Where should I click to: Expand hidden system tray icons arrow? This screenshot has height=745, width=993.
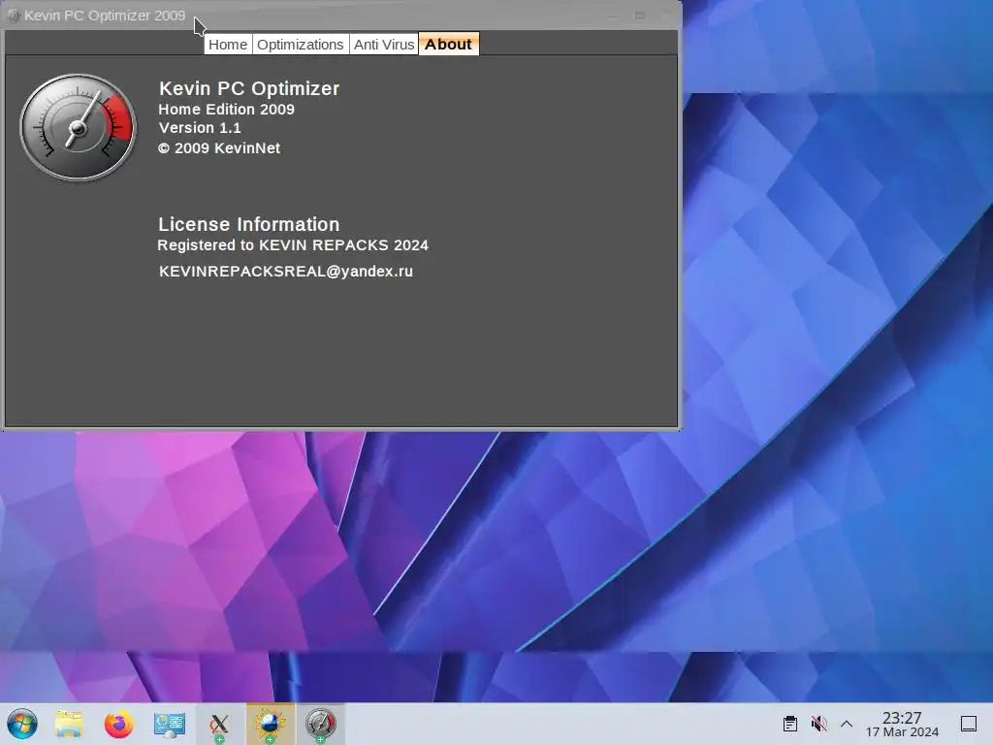point(846,724)
